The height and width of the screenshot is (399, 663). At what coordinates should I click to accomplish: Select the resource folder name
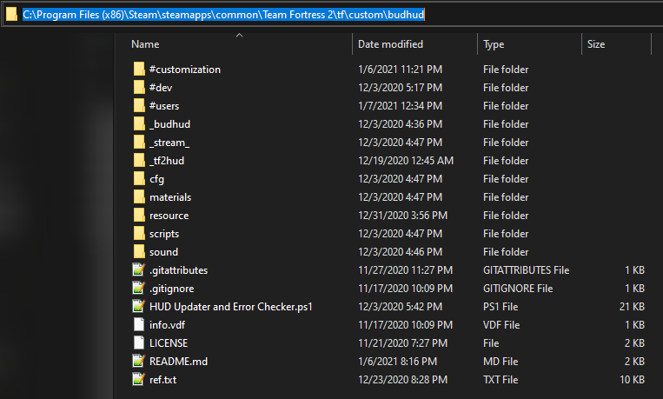[x=169, y=216]
